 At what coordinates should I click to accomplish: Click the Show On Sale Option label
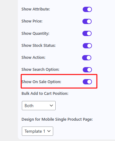coord(41,82)
